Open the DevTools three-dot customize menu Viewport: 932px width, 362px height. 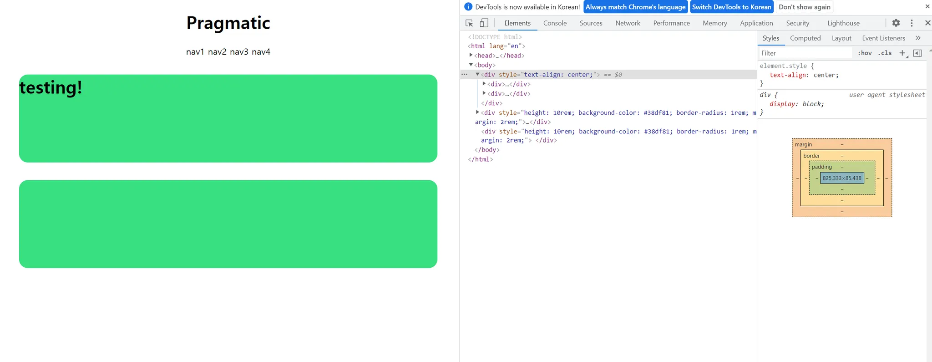point(912,23)
